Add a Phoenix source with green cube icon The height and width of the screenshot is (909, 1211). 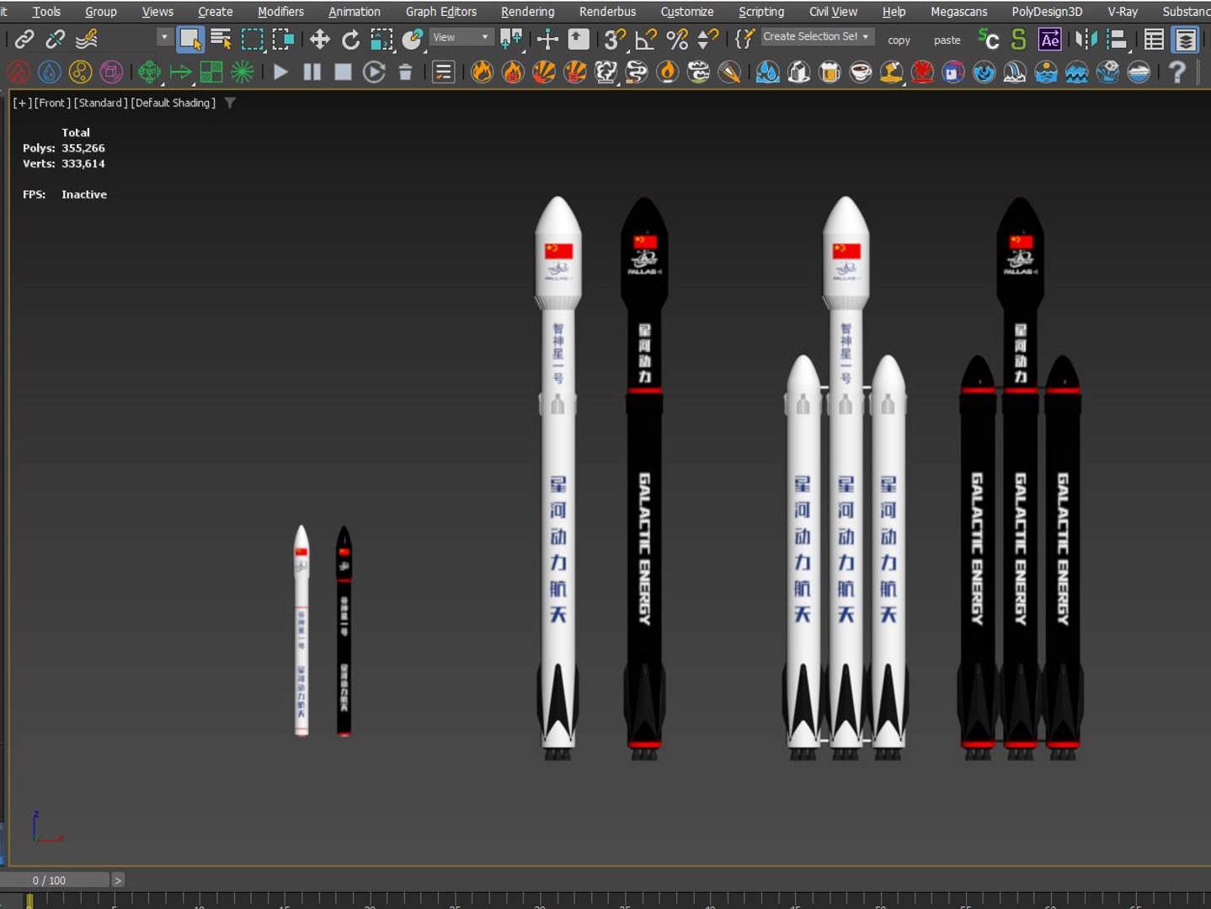(x=149, y=72)
